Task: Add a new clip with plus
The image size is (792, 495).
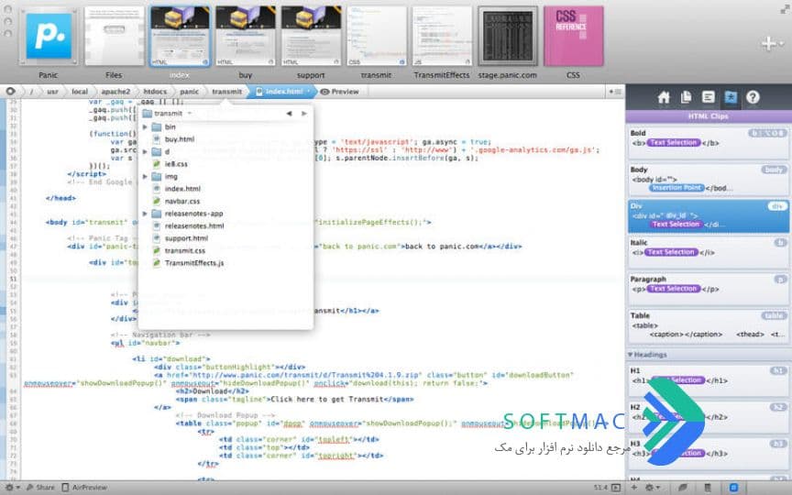Action: (634, 488)
